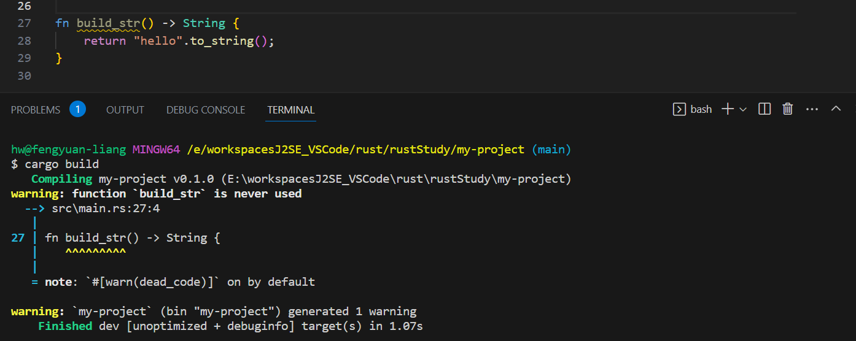The width and height of the screenshot is (856, 341).
Task: Maximize the panel with up chevron
Action: (x=836, y=109)
